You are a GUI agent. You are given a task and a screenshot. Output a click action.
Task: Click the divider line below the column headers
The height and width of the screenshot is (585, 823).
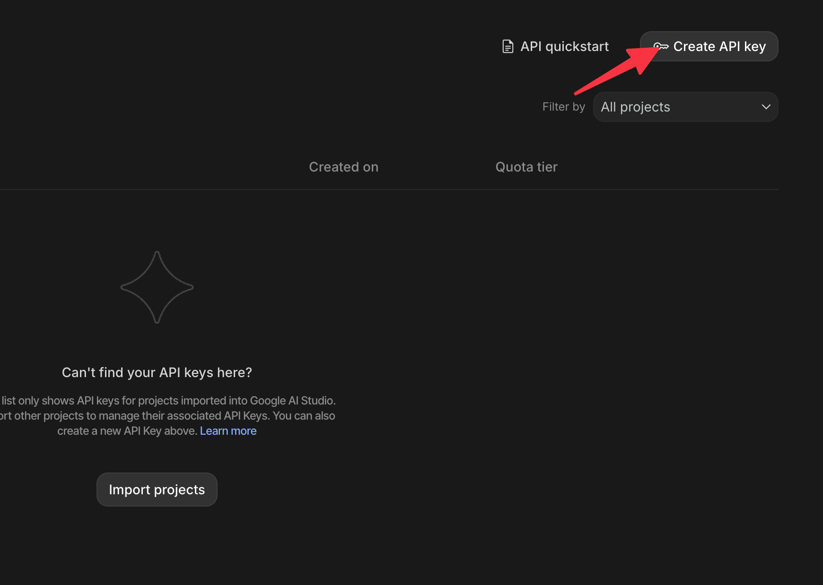[388, 189]
